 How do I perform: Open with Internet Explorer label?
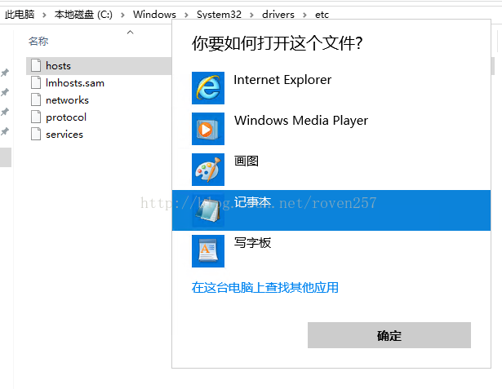click(x=282, y=80)
